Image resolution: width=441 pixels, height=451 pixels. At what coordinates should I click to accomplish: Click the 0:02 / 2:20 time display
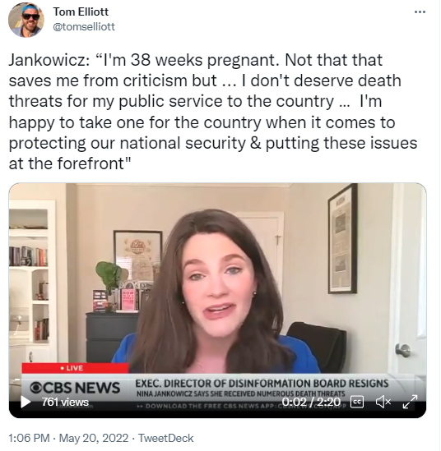pyautogui.click(x=311, y=402)
